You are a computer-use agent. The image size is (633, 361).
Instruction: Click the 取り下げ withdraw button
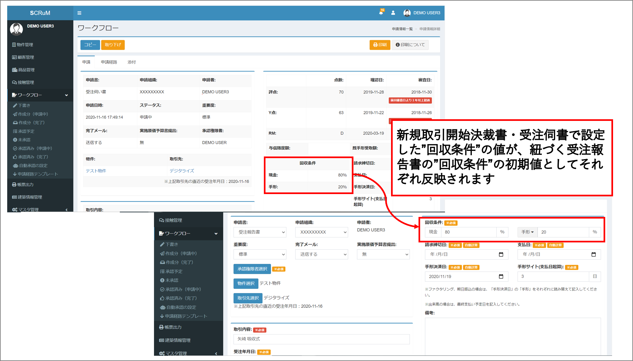(x=113, y=45)
